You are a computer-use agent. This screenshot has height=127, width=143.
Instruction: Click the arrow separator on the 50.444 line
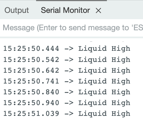69,49
